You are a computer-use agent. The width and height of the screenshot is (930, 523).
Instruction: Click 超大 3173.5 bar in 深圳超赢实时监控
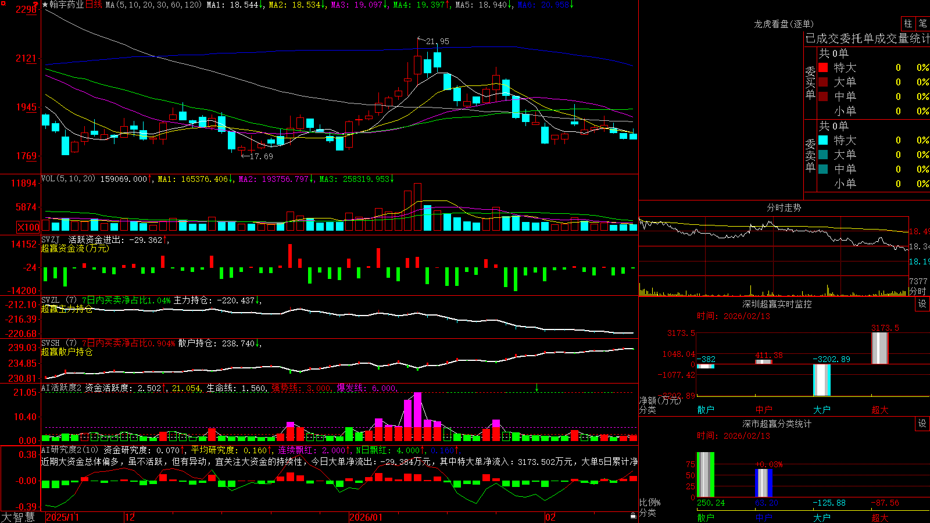tap(880, 348)
